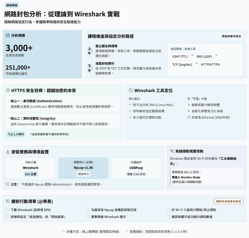249x238 pixels.
Task: Check 確認軟體可成功顯示擷取數據 checkbox
Action: (x=168, y=217)
